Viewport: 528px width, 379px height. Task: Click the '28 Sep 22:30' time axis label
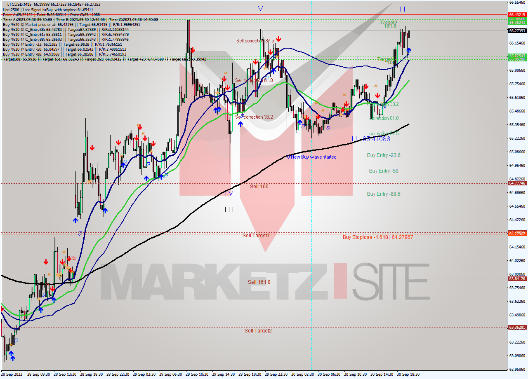(118, 374)
